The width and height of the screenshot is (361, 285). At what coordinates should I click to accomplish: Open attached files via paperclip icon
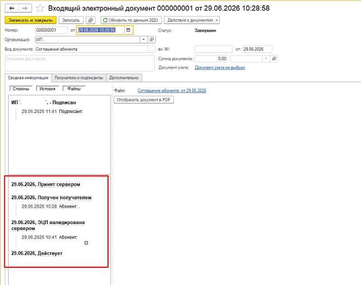tap(91, 20)
